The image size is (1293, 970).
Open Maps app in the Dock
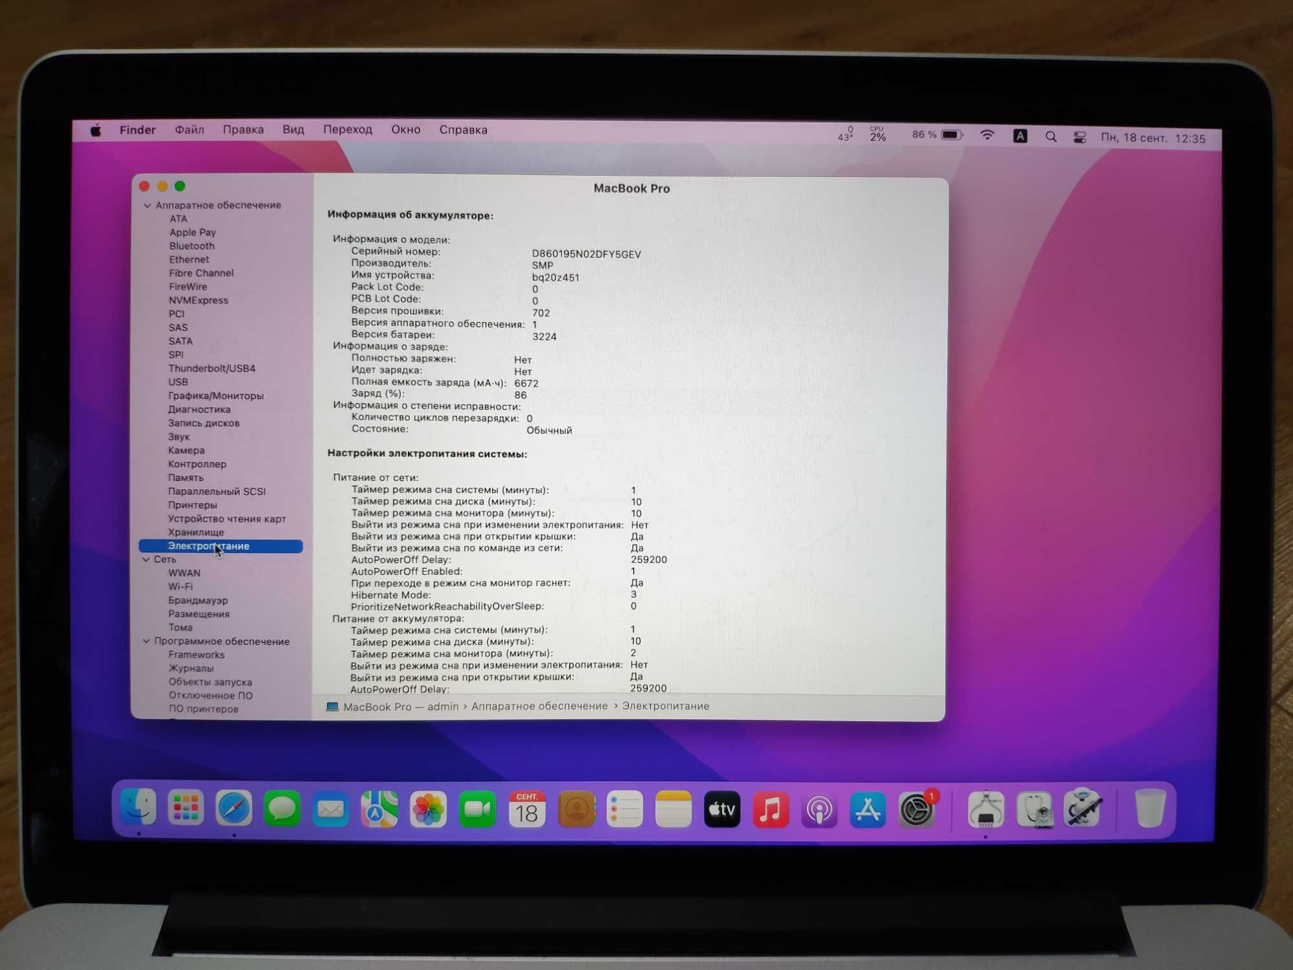click(379, 809)
